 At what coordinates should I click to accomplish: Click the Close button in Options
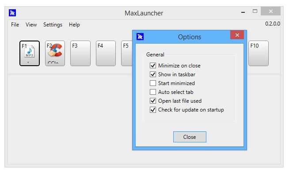pyautogui.click(x=190, y=137)
